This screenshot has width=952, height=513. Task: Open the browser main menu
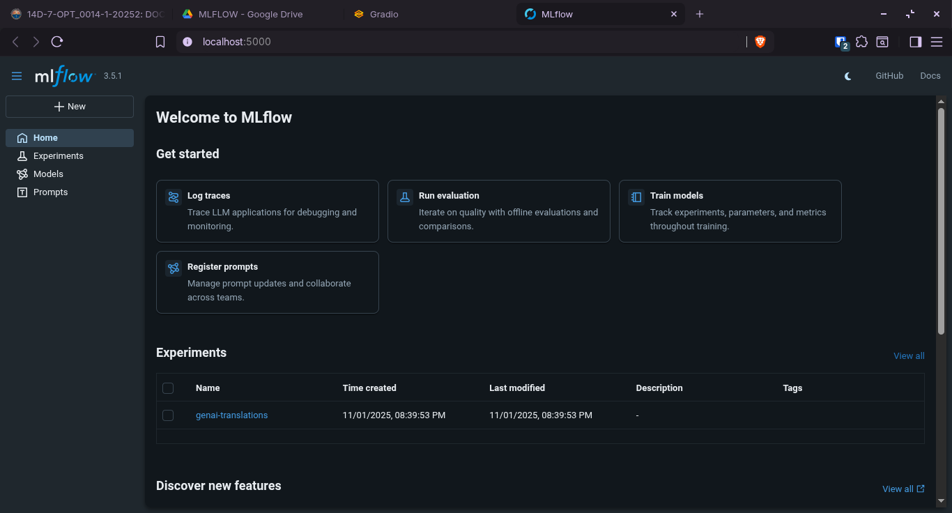(x=937, y=42)
